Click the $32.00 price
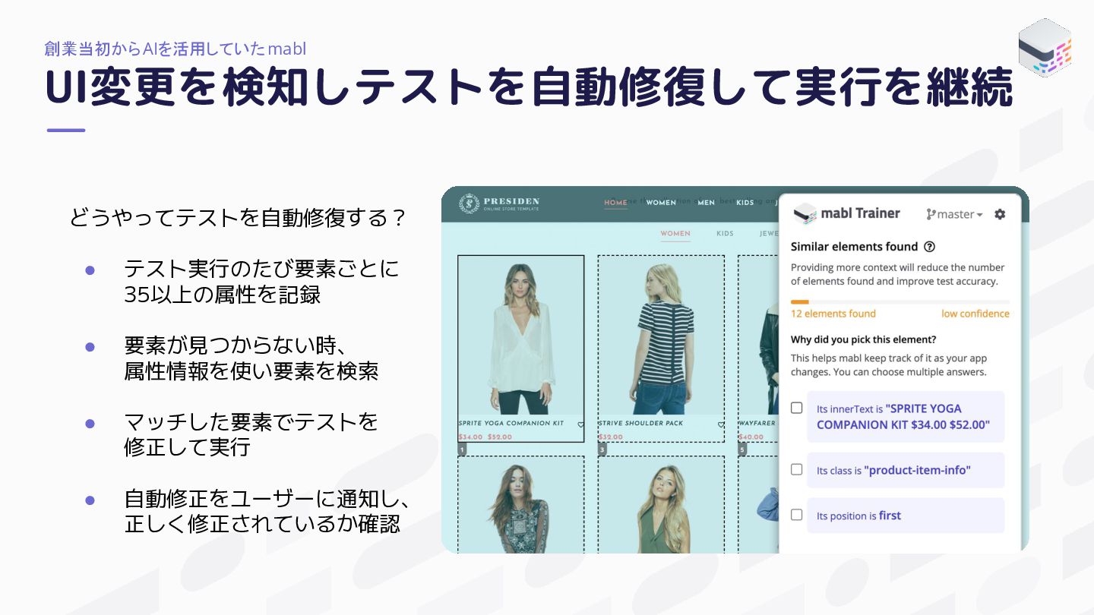The height and width of the screenshot is (615, 1094). pos(611,437)
